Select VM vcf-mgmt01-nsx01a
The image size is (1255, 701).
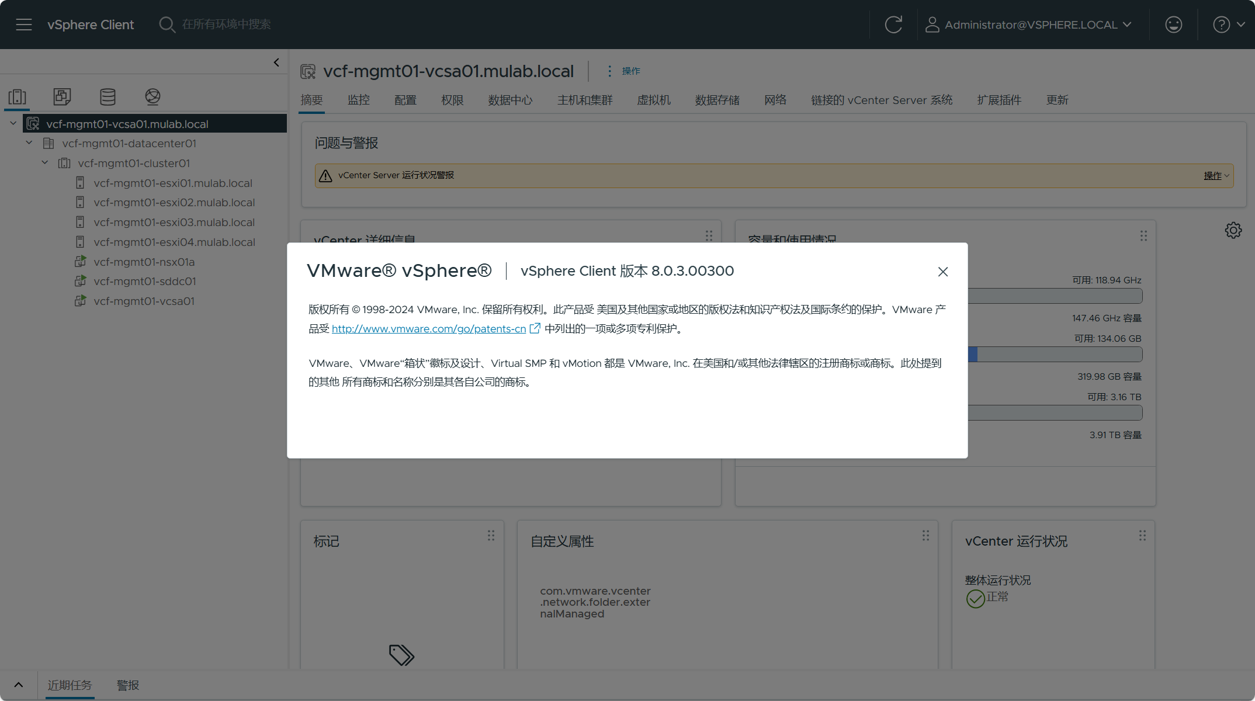point(144,262)
